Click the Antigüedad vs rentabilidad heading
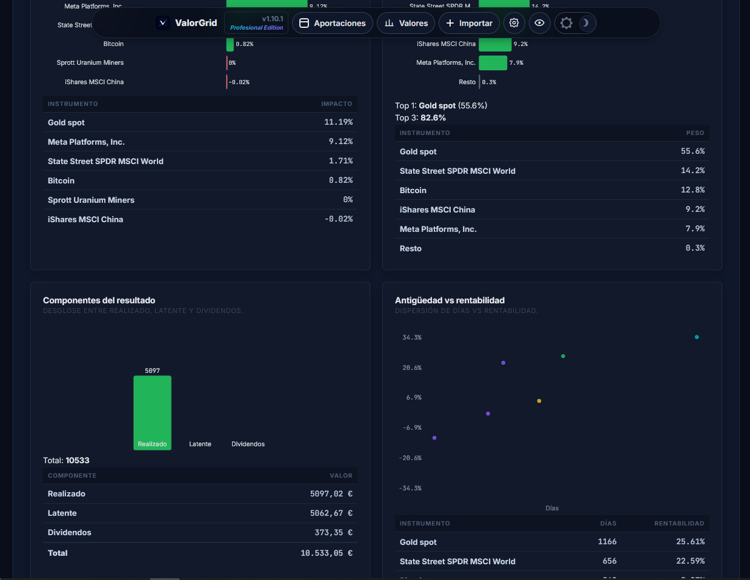This screenshot has height=580, width=750. pyautogui.click(x=450, y=300)
